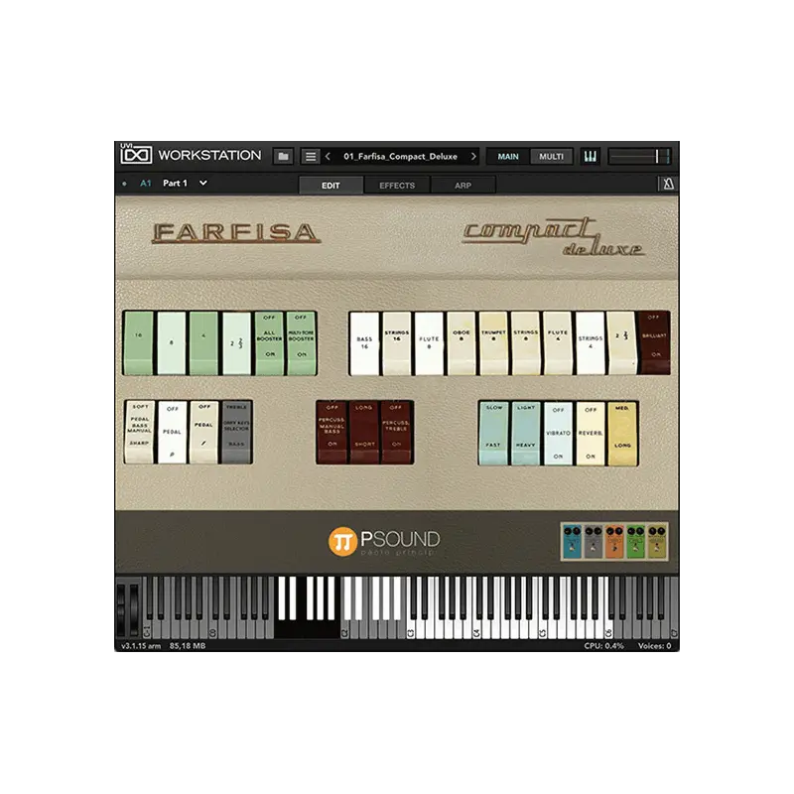Viewport: 794px width, 794px height.
Task: Toggle the Pedal P switch
Action: click(x=172, y=432)
